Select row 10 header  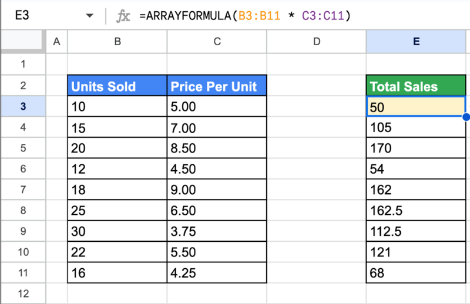tap(23, 252)
